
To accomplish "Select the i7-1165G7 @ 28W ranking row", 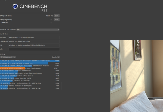I will point(30,83).
